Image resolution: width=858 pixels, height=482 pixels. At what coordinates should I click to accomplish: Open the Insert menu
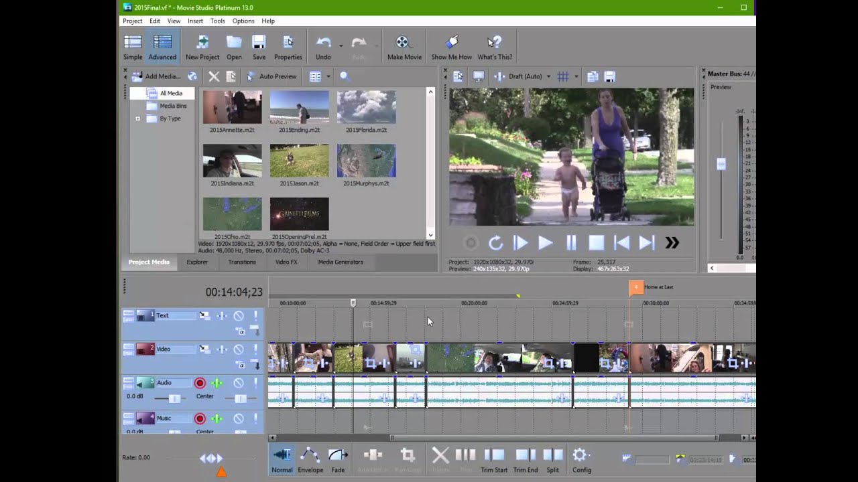[195, 21]
